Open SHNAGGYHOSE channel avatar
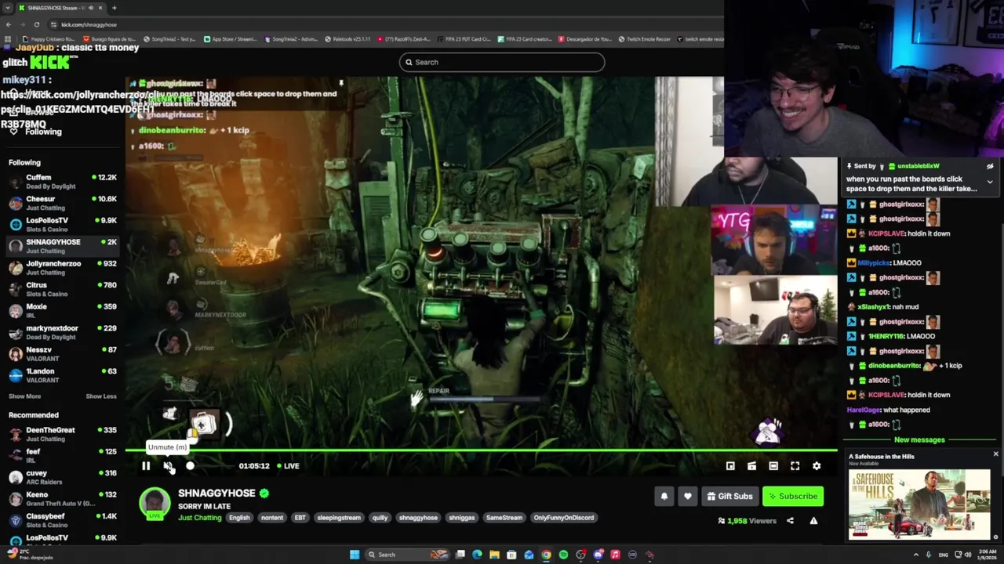Image resolution: width=1004 pixels, height=564 pixels. [x=155, y=503]
